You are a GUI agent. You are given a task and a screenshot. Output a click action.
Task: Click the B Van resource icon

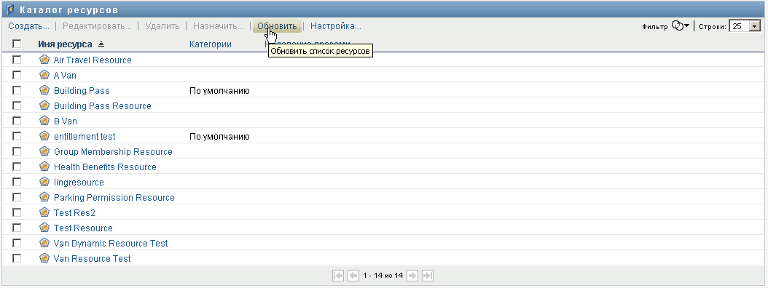point(44,120)
